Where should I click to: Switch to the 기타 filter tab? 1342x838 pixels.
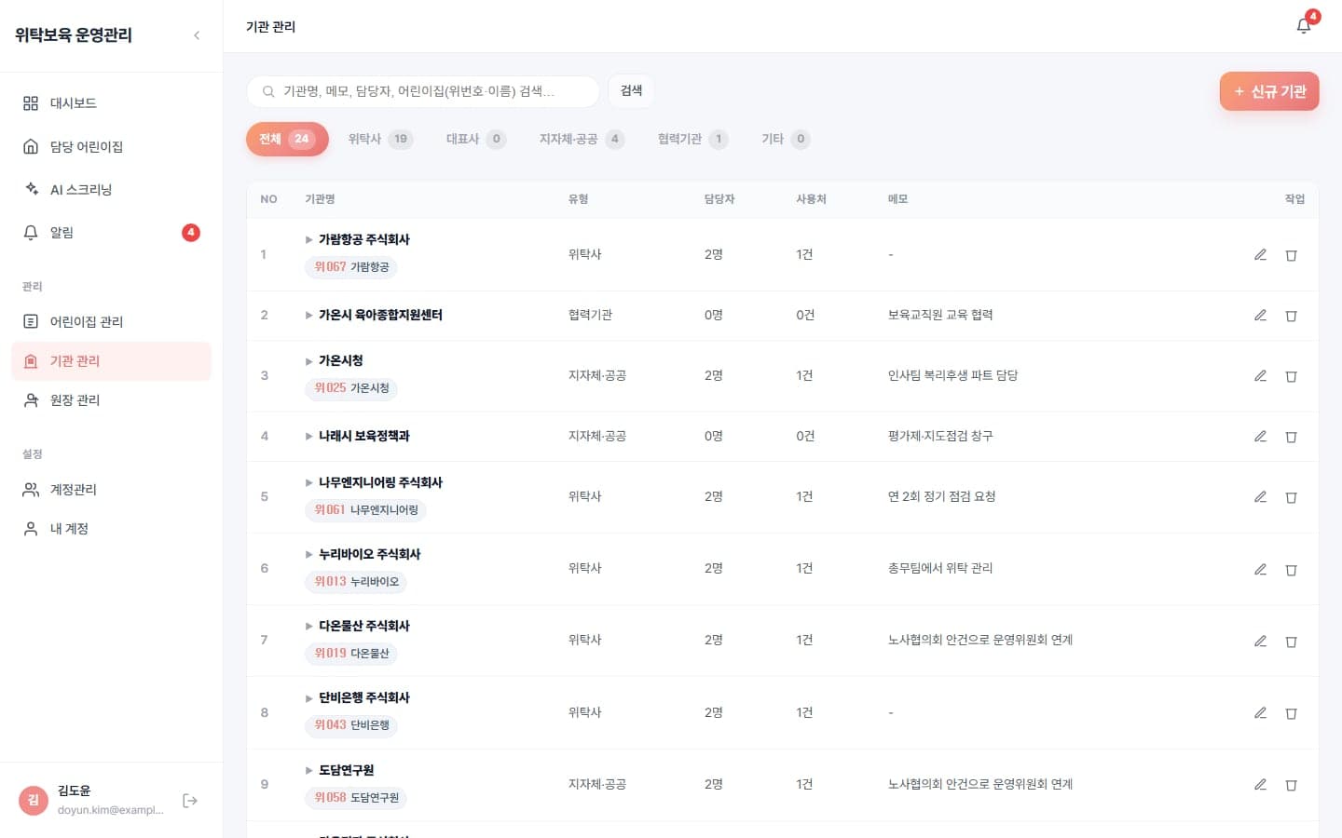[x=786, y=139]
